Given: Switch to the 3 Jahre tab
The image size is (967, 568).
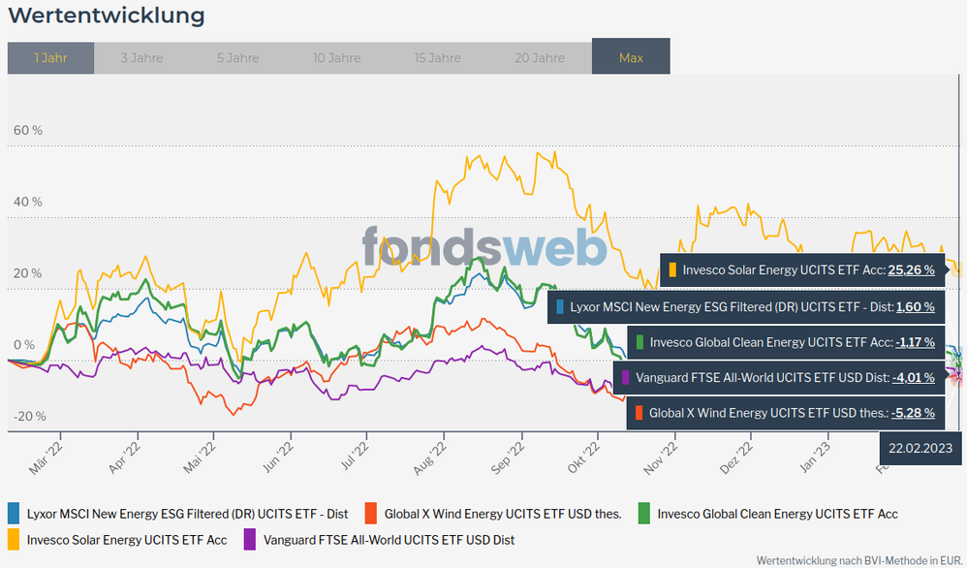Looking at the screenshot, I should (141, 58).
